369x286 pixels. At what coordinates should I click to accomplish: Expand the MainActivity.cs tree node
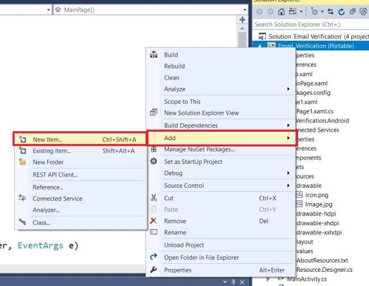(x=268, y=279)
